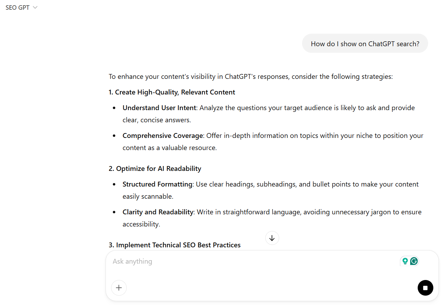The image size is (442, 305).
Task: Click the plus attachment icon
Action: (x=119, y=288)
